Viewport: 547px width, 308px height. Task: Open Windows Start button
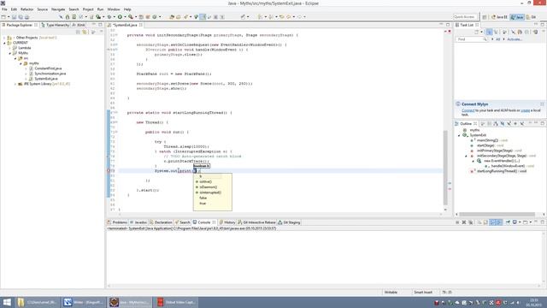point(7,302)
